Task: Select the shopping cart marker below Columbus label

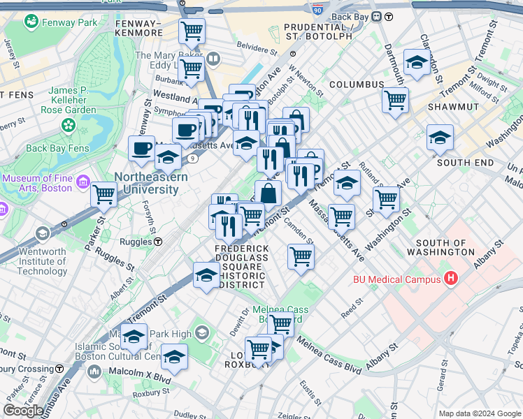Action: (x=395, y=101)
